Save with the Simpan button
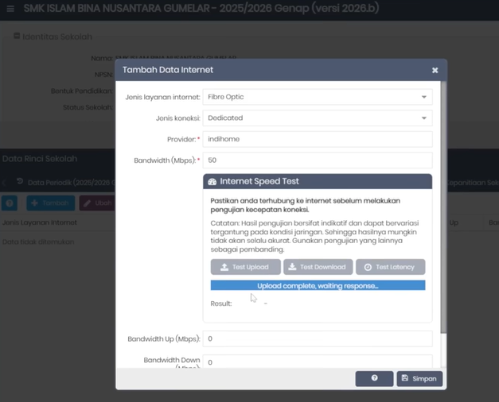This screenshot has width=499, height=402. pos(419,378)
